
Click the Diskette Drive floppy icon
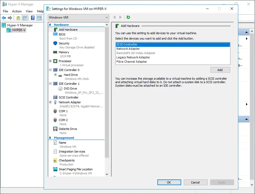click(55, 129)
